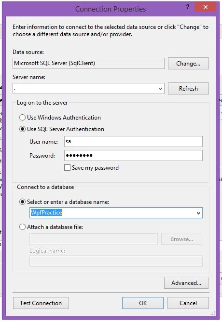Click the resize grip in the dialog corner
This screenshot has height=323, width=222.
(213, 313)
